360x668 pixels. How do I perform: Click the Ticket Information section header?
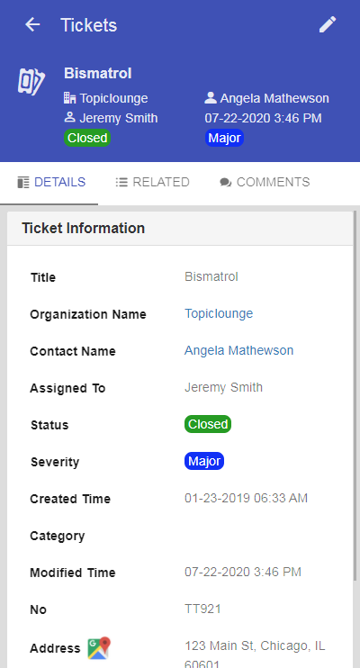[180, 229]
